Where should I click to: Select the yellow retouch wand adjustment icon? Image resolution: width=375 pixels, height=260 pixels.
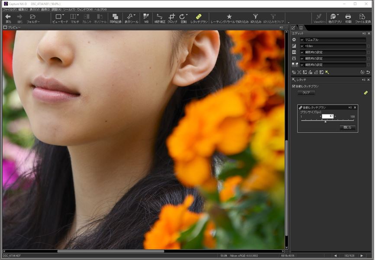coord(327,72)
